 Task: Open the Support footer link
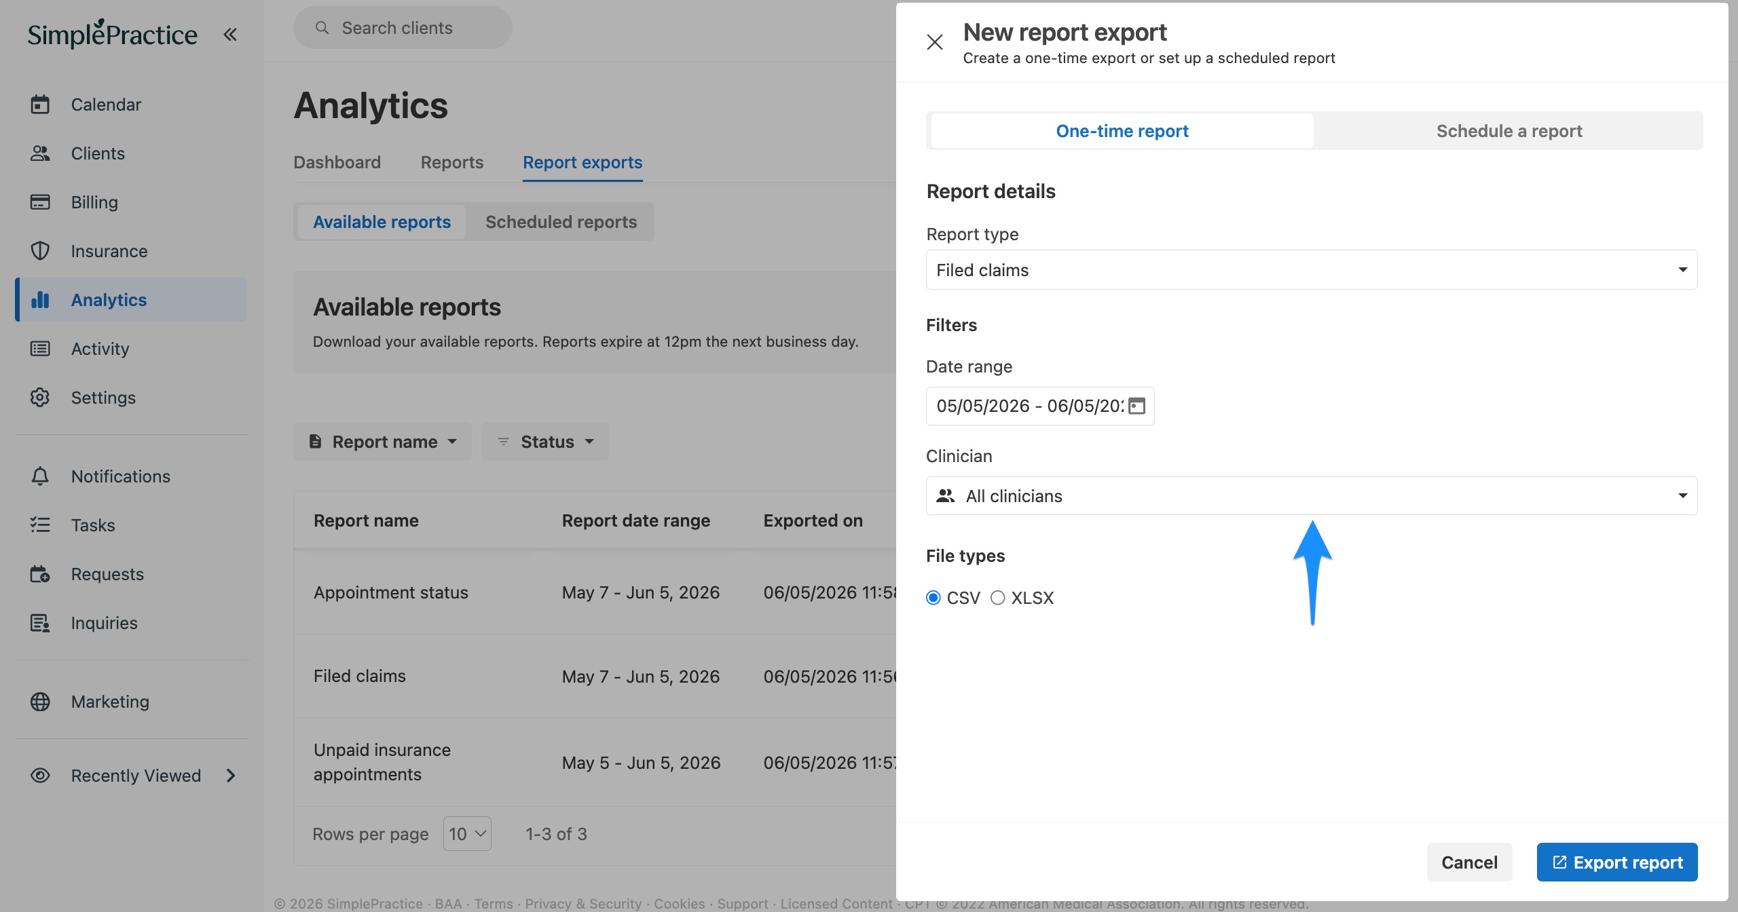743,903
